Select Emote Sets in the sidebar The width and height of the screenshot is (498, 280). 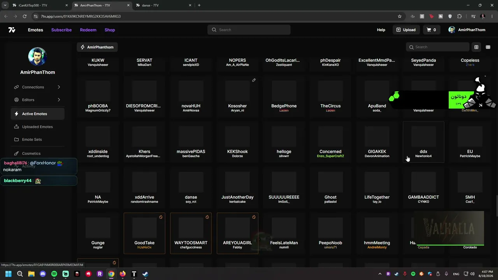[x=38, y=140]
